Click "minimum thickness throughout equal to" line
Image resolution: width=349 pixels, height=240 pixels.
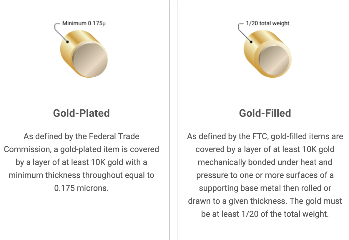point(81,175)
